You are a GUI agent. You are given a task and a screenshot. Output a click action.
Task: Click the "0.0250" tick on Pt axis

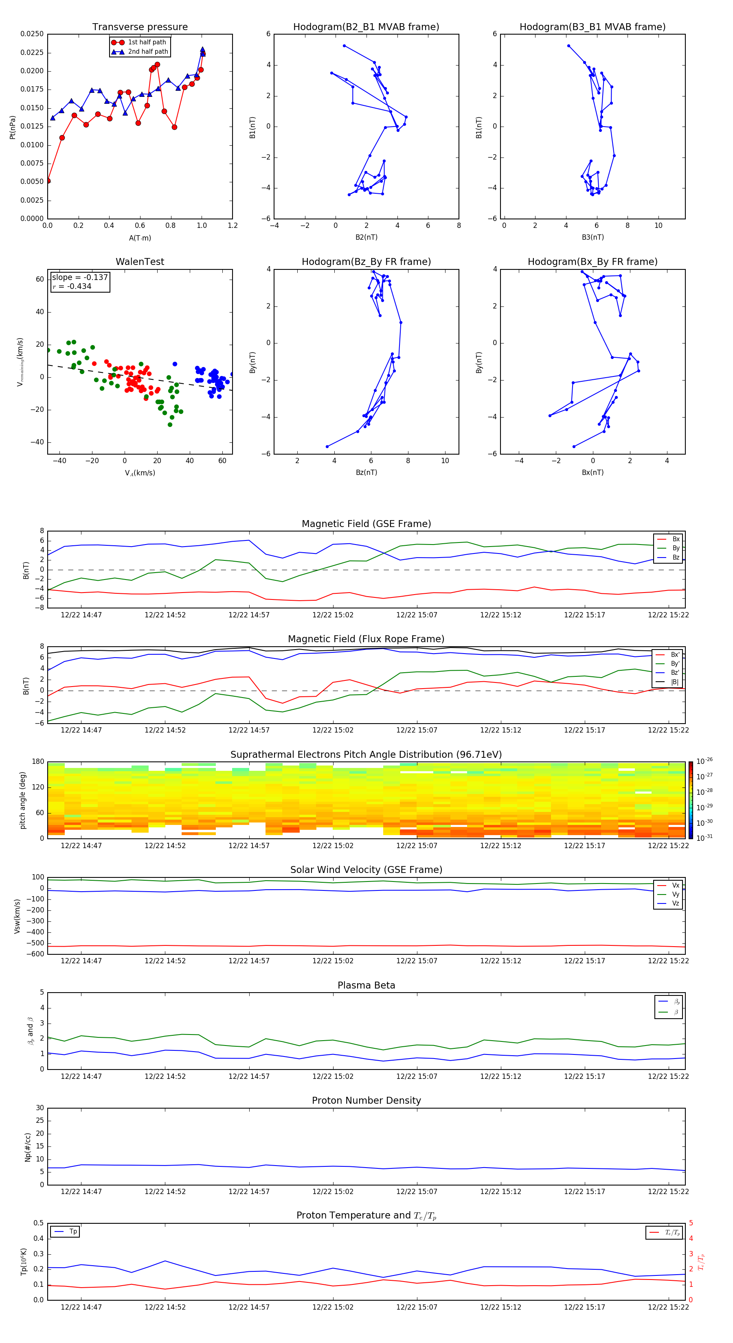(x=32, y=34)
